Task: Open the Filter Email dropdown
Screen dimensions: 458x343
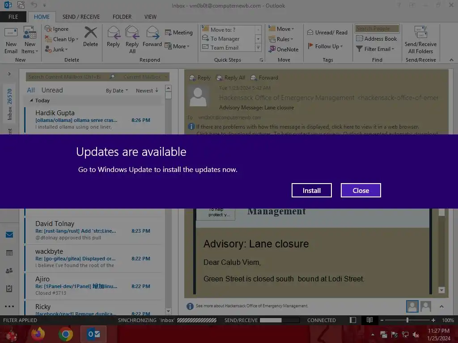Action: [375, 49]
